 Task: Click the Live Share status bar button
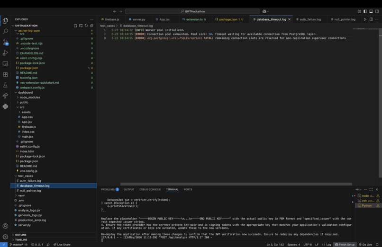point(62,245)
